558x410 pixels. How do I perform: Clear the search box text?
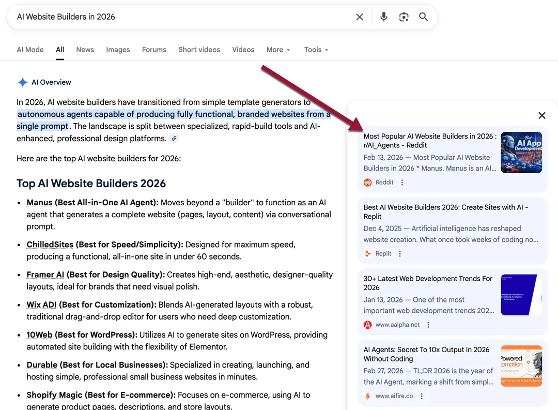[360, 17]
